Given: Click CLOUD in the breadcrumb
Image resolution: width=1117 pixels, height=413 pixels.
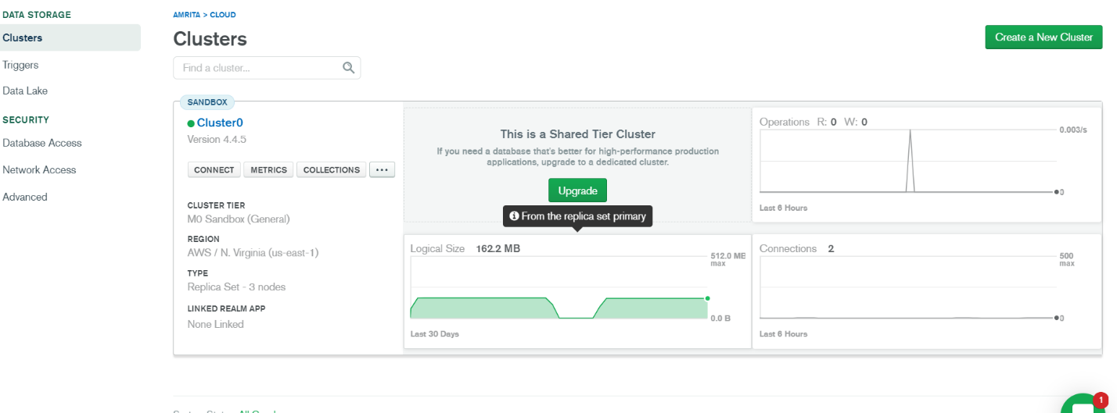Looking at the screenshot, I should pos(223,15).
